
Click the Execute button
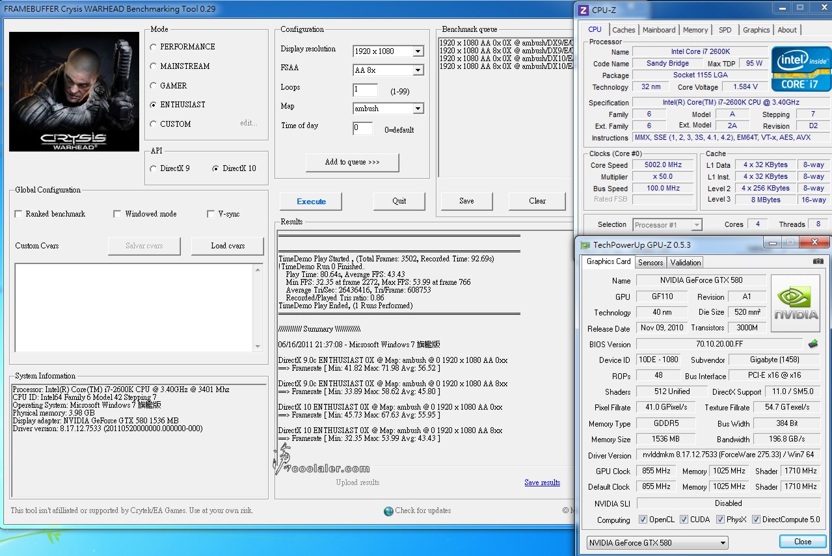(311, 202)
